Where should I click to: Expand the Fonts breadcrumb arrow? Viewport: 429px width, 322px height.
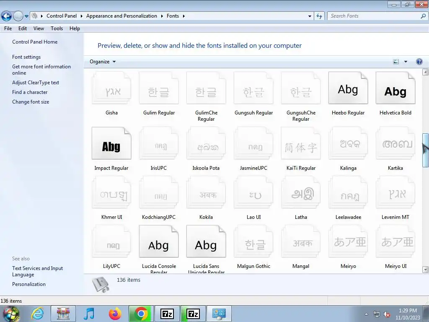[x=183, y=16]
